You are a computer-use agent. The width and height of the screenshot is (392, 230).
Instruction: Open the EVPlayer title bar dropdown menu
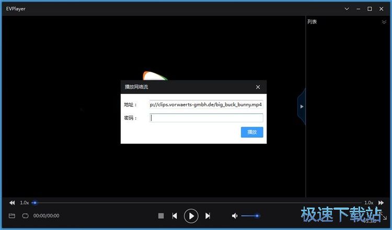coord(347,9)
